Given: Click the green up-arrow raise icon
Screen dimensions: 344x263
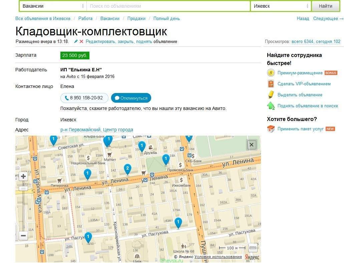Looking at the screenshot, I should coord(271,106).
